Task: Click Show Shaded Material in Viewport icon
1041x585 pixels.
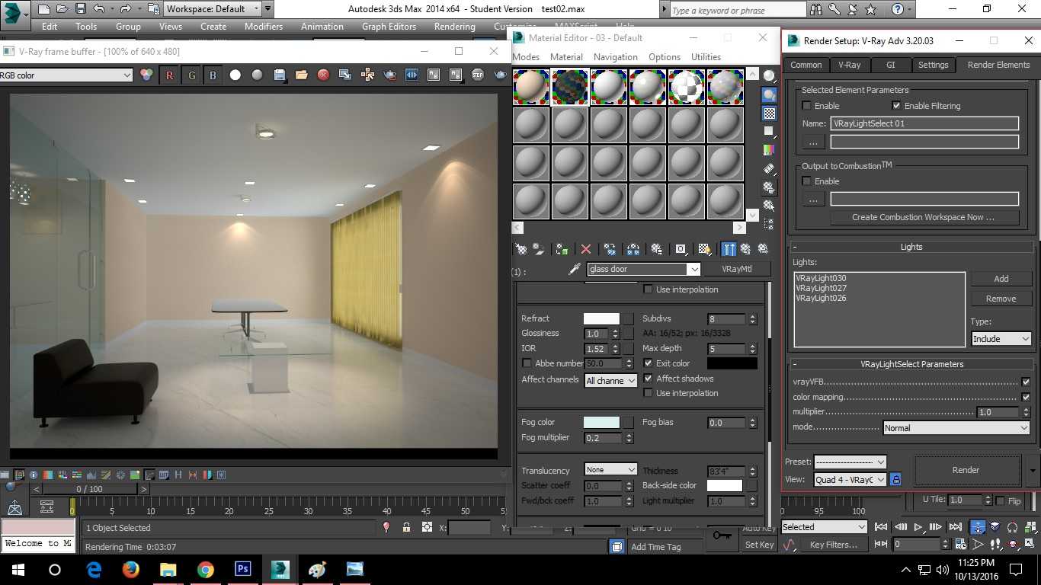Action: click(705, 249)
